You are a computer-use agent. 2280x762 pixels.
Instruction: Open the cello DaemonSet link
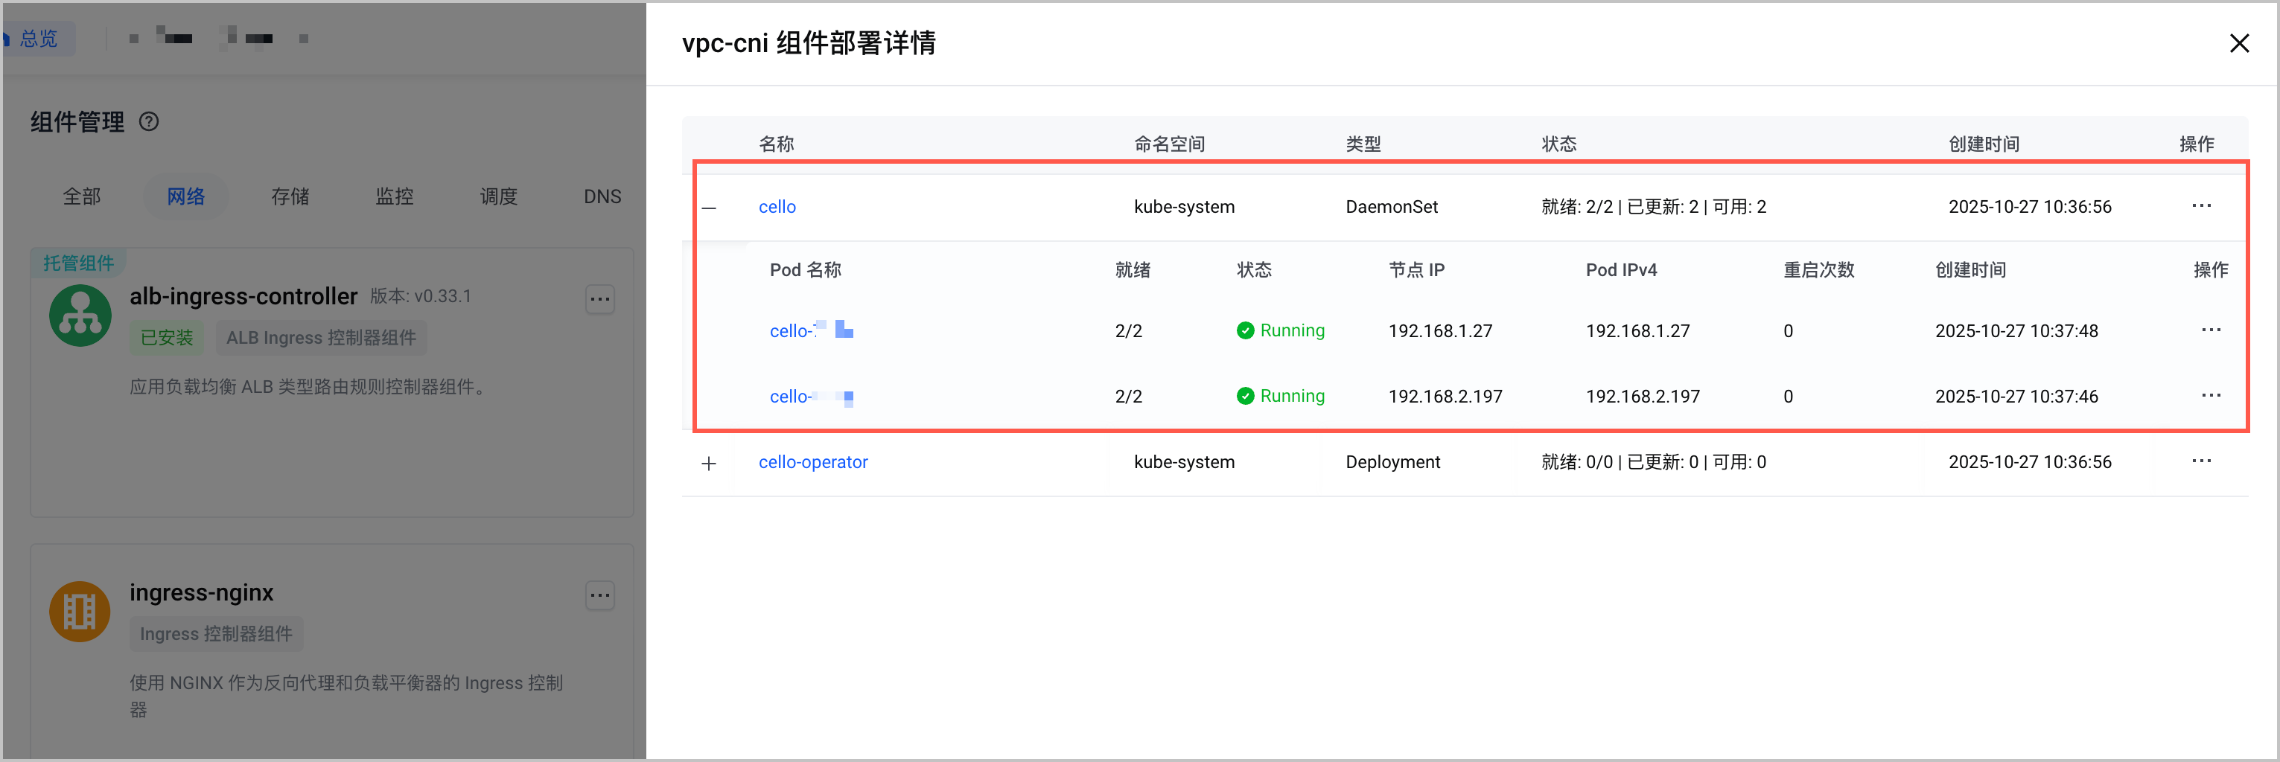coord(777,207)
